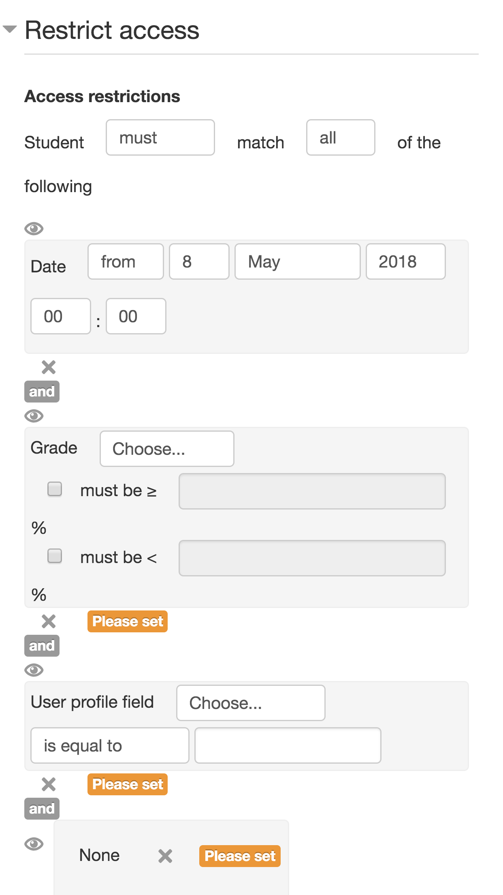This screenshot has width=503, height=895.
Task: Open the Grade 'Choose...' dropdown
Action: 167,449
